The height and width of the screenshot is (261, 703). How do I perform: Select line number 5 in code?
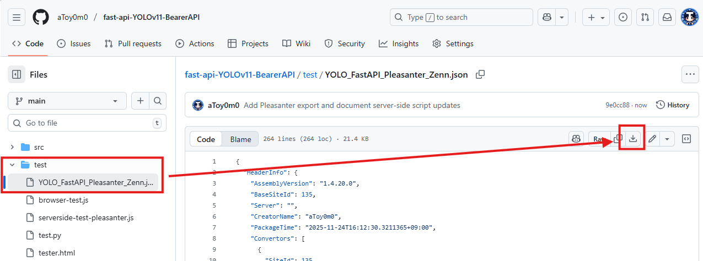214,205
